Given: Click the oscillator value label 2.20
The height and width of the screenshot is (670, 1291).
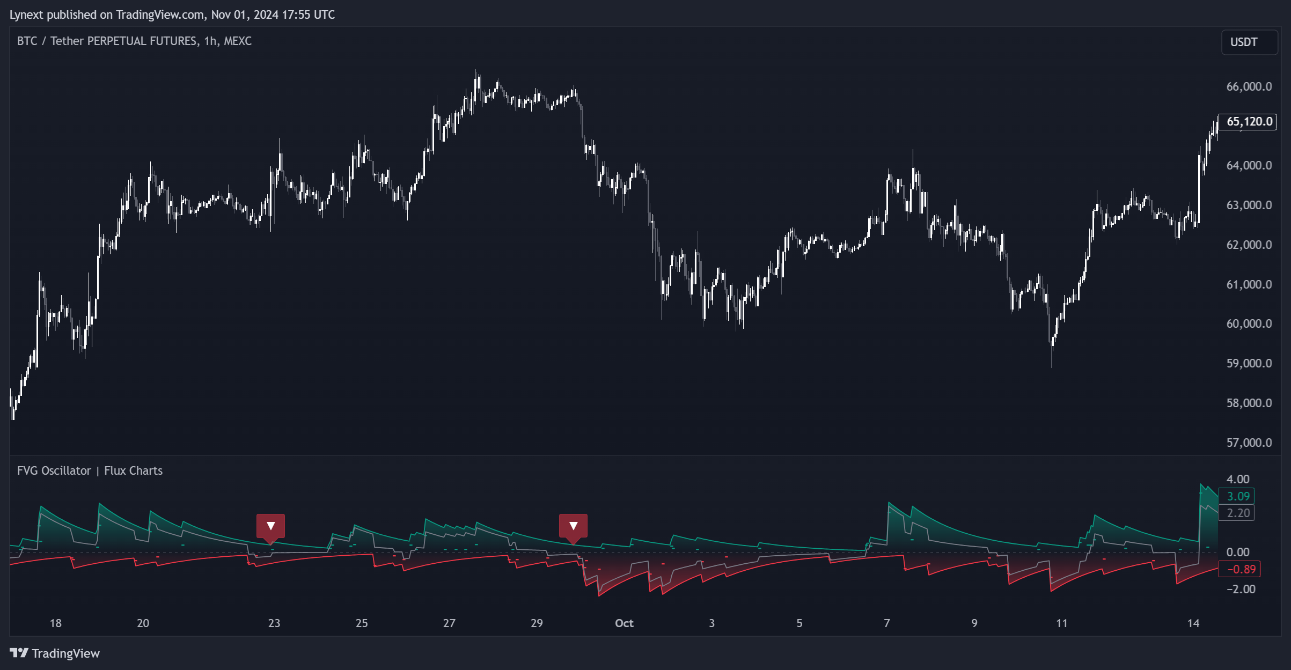Looking at the screenshot, I should [1237, 513].
